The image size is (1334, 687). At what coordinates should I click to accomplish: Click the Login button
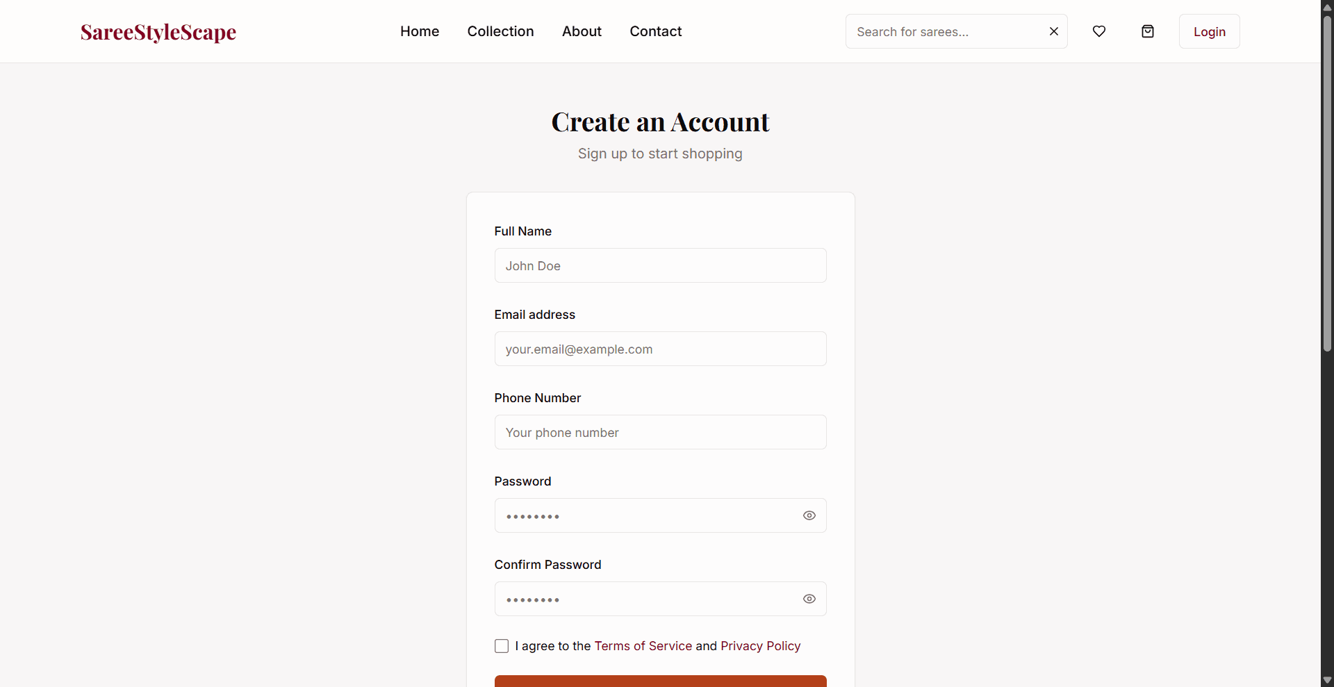tap(1209, 31)
